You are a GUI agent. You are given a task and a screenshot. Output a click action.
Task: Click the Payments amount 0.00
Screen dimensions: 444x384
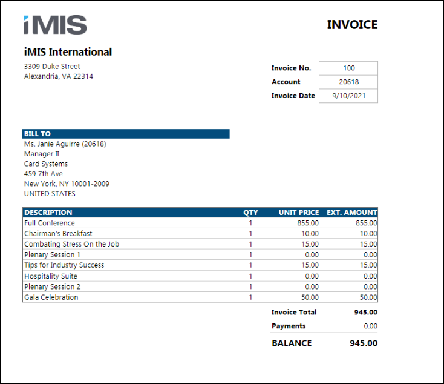[370, 326]
